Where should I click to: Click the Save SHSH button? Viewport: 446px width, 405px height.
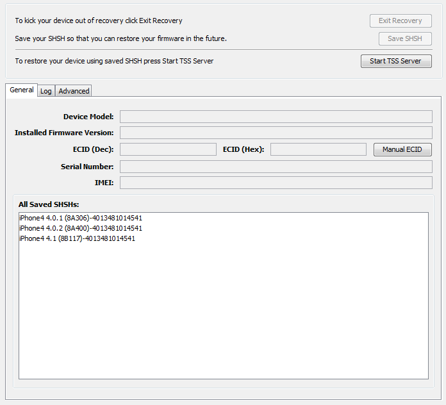pos(405,38)
